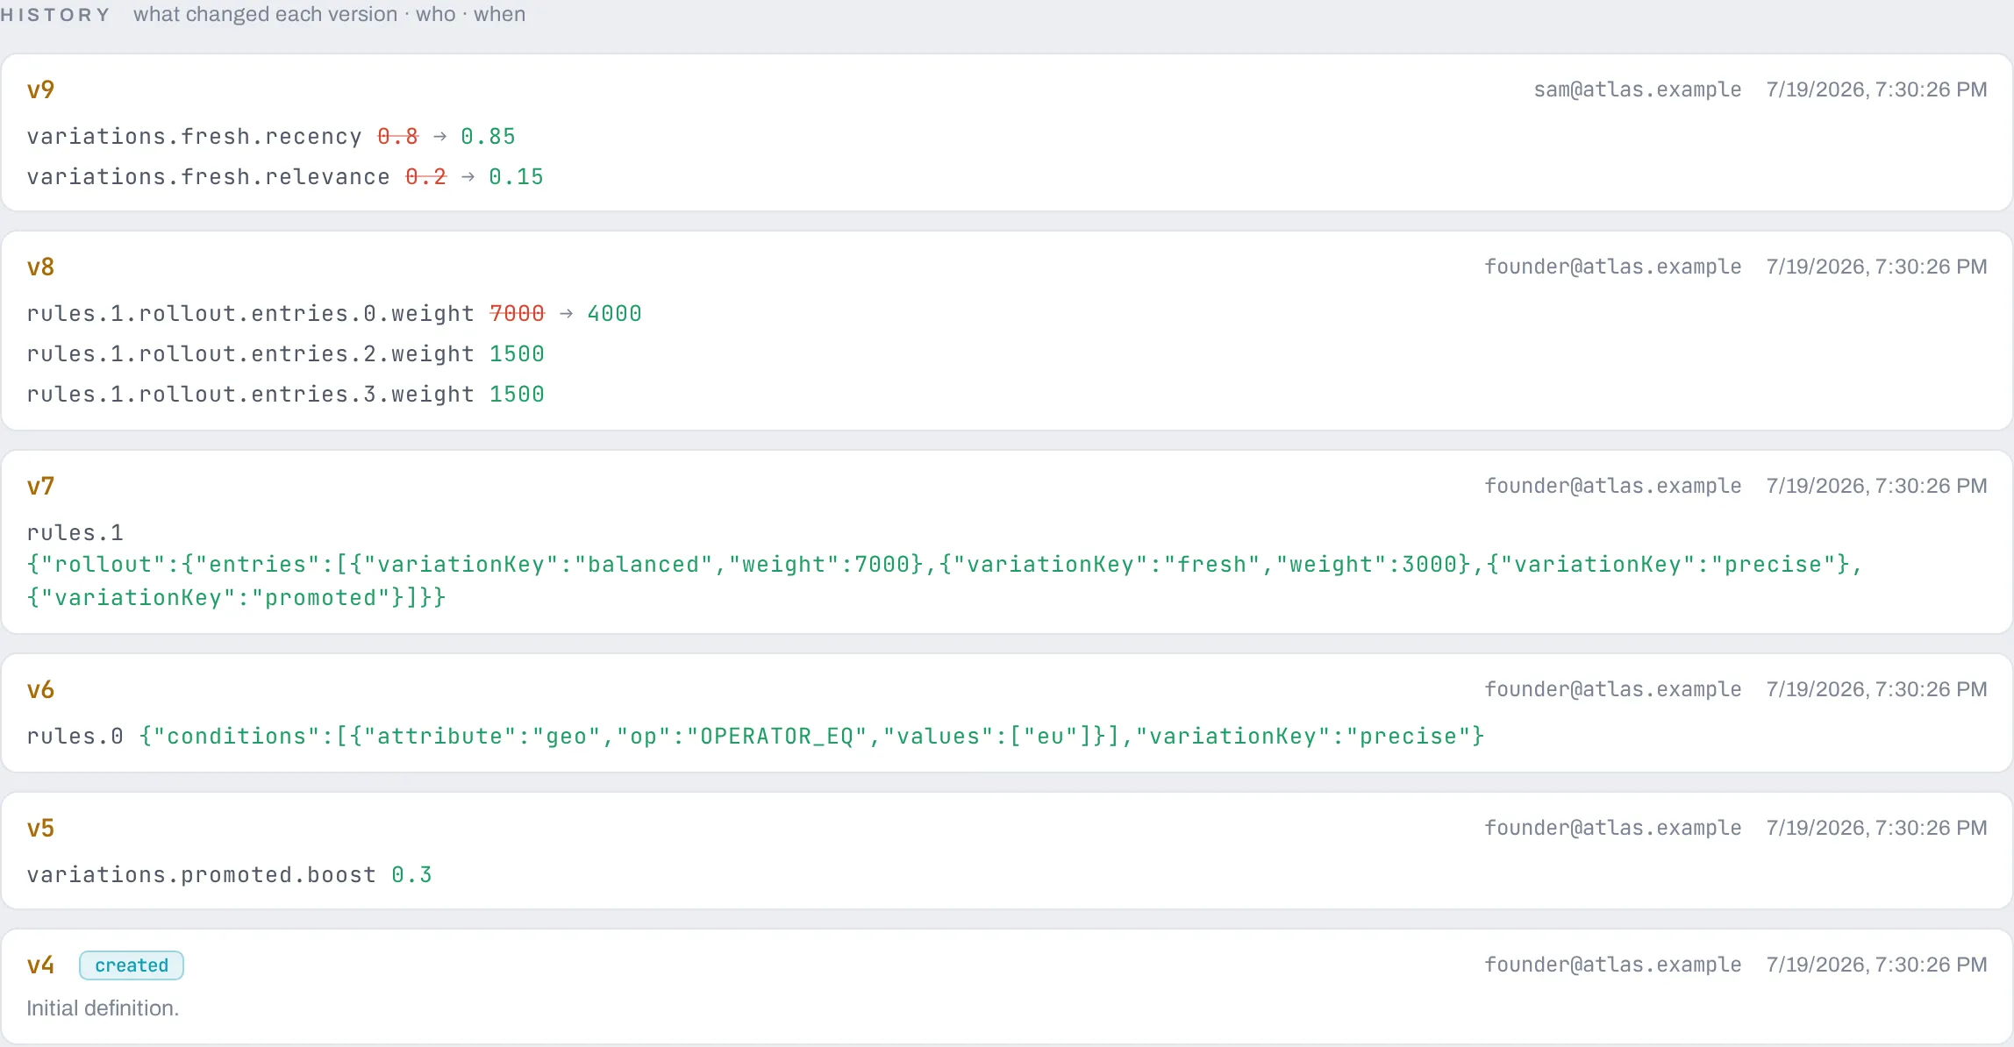Image resolution: width=2014 pixels, height=1047 pixels.
Task: Click the new recency value 0.85
Action: coord(489,137)
